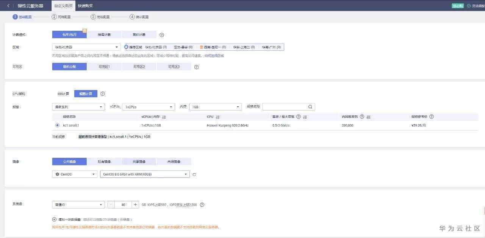This screenshot has width=485, height=238.
Task: Go back using the top-left arrow
Action: [8, 6]
